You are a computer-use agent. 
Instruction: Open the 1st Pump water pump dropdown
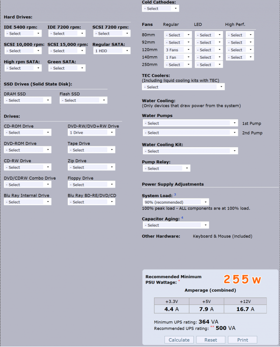(x=190, y=123)
